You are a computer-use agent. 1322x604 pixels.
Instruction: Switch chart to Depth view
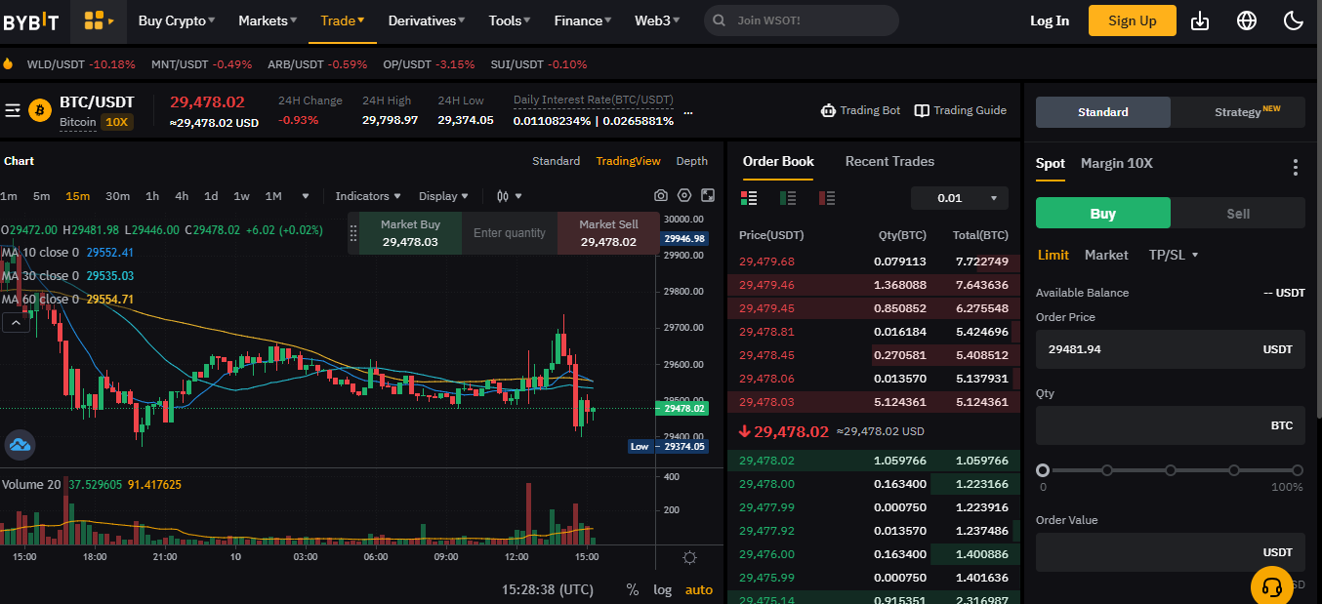[x=692, y=161]
